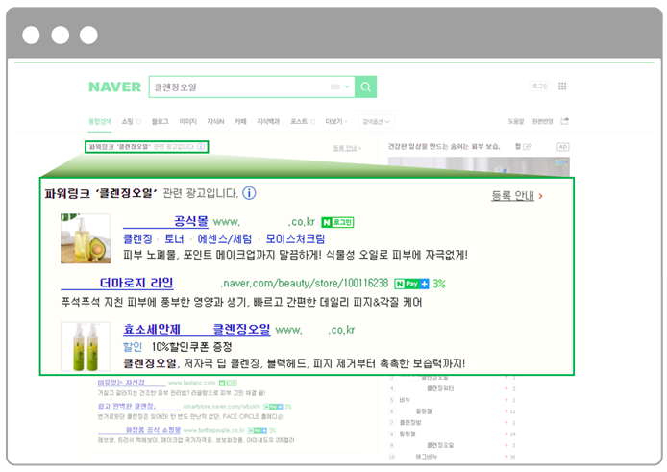Open the avocado cleansing oil product thumbnail
The width and height of the screenshot is (667, 472).
86,238
